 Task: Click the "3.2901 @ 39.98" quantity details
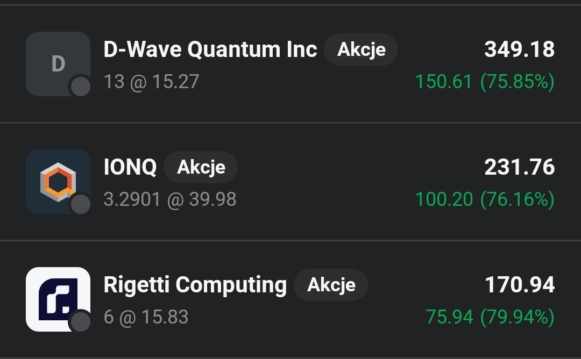coord(169,199)
